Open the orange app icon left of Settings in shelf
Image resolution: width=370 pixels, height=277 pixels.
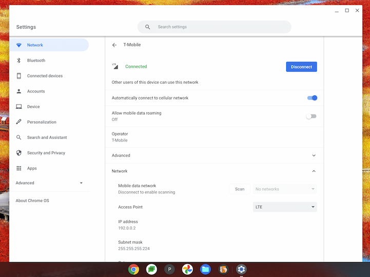click(x=223, y=269)
